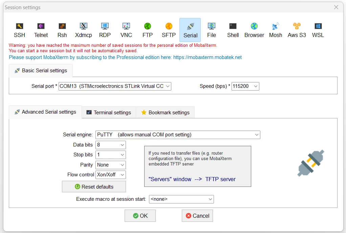
Task: Switch to the Bookmark settings tab
Action: [x=165, y=113]
